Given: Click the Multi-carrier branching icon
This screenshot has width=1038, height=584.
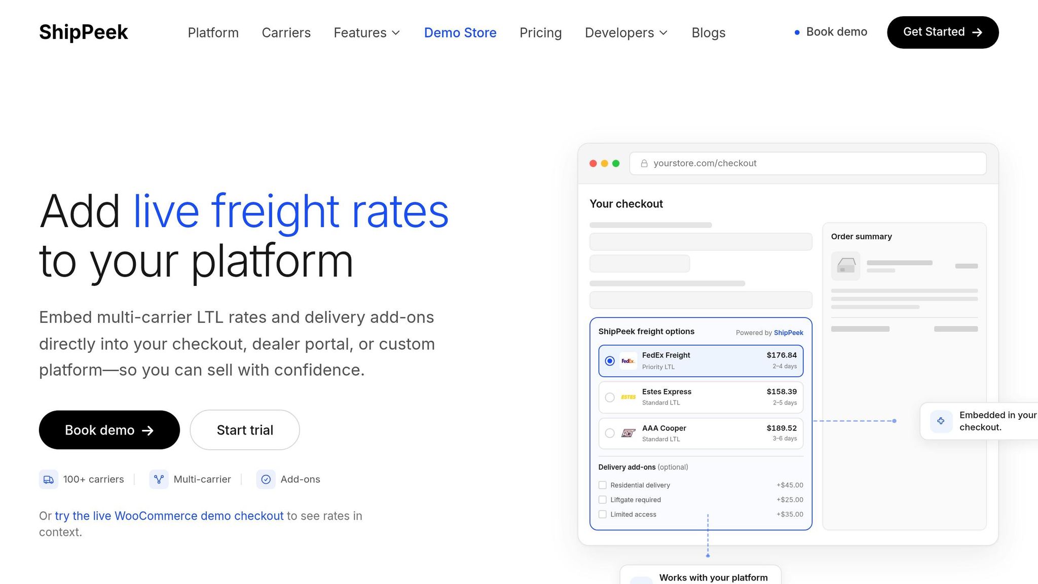Looking at the screenshot, I should click(x=159, y=479).
